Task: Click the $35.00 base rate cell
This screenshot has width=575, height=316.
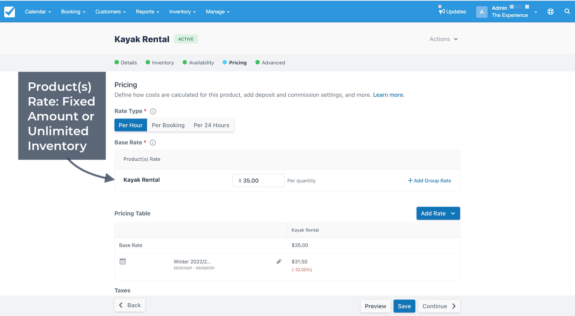Action: coord(300,245)
